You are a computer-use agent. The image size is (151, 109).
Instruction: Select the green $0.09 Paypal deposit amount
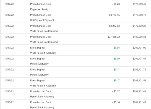click(x=117, y=59)
